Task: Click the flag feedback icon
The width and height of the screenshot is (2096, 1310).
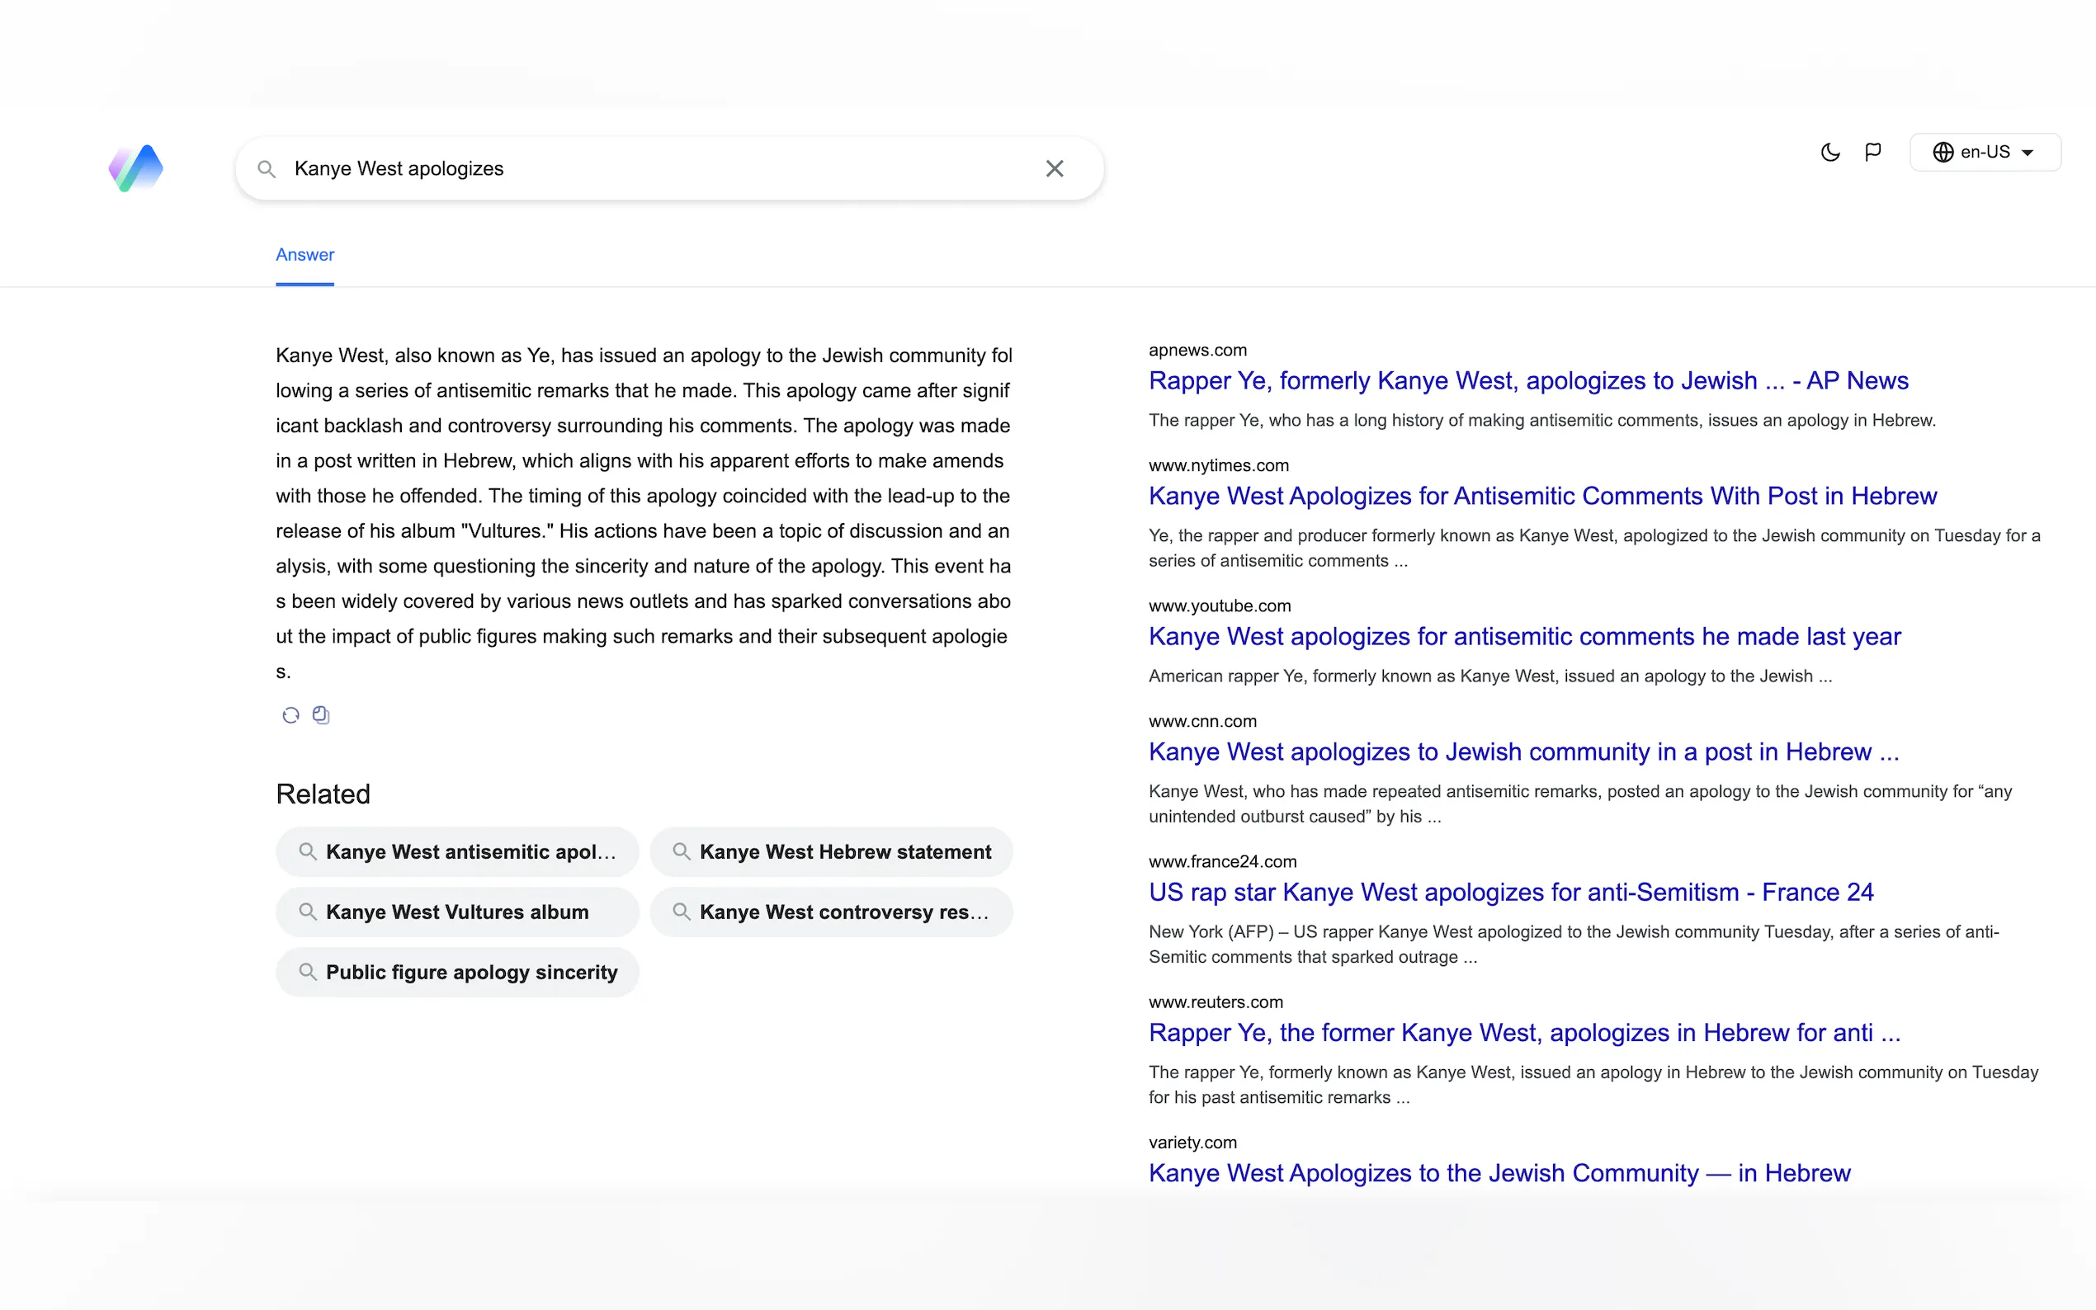Action: tap(1872, 153)
